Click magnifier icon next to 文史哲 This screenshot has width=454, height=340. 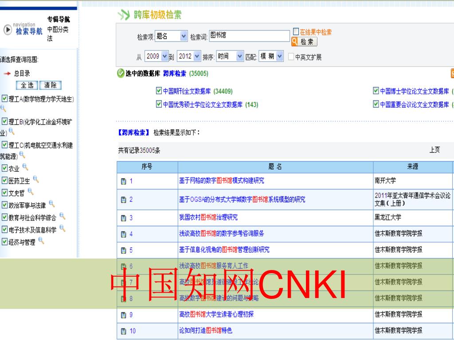pos(31,192)
